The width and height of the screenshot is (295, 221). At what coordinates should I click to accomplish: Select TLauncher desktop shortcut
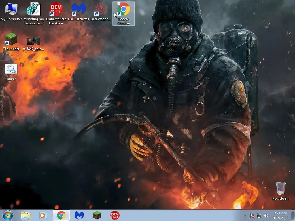[x=11, y=42]
